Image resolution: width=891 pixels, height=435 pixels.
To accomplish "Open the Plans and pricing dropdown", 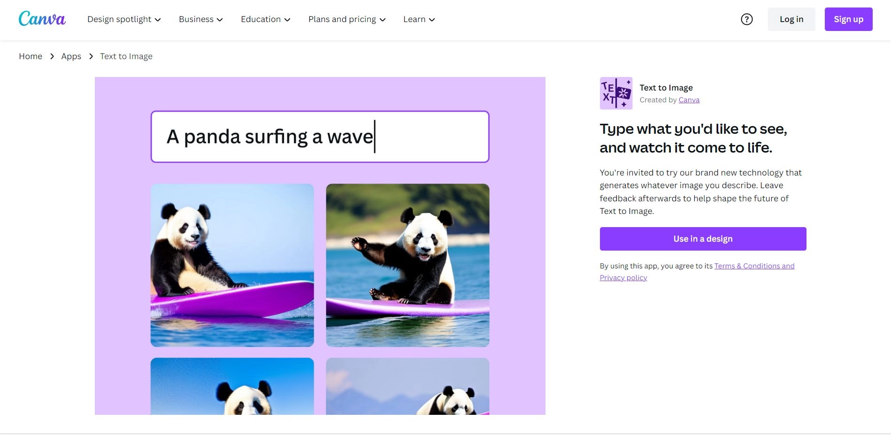I will (346, 19).
